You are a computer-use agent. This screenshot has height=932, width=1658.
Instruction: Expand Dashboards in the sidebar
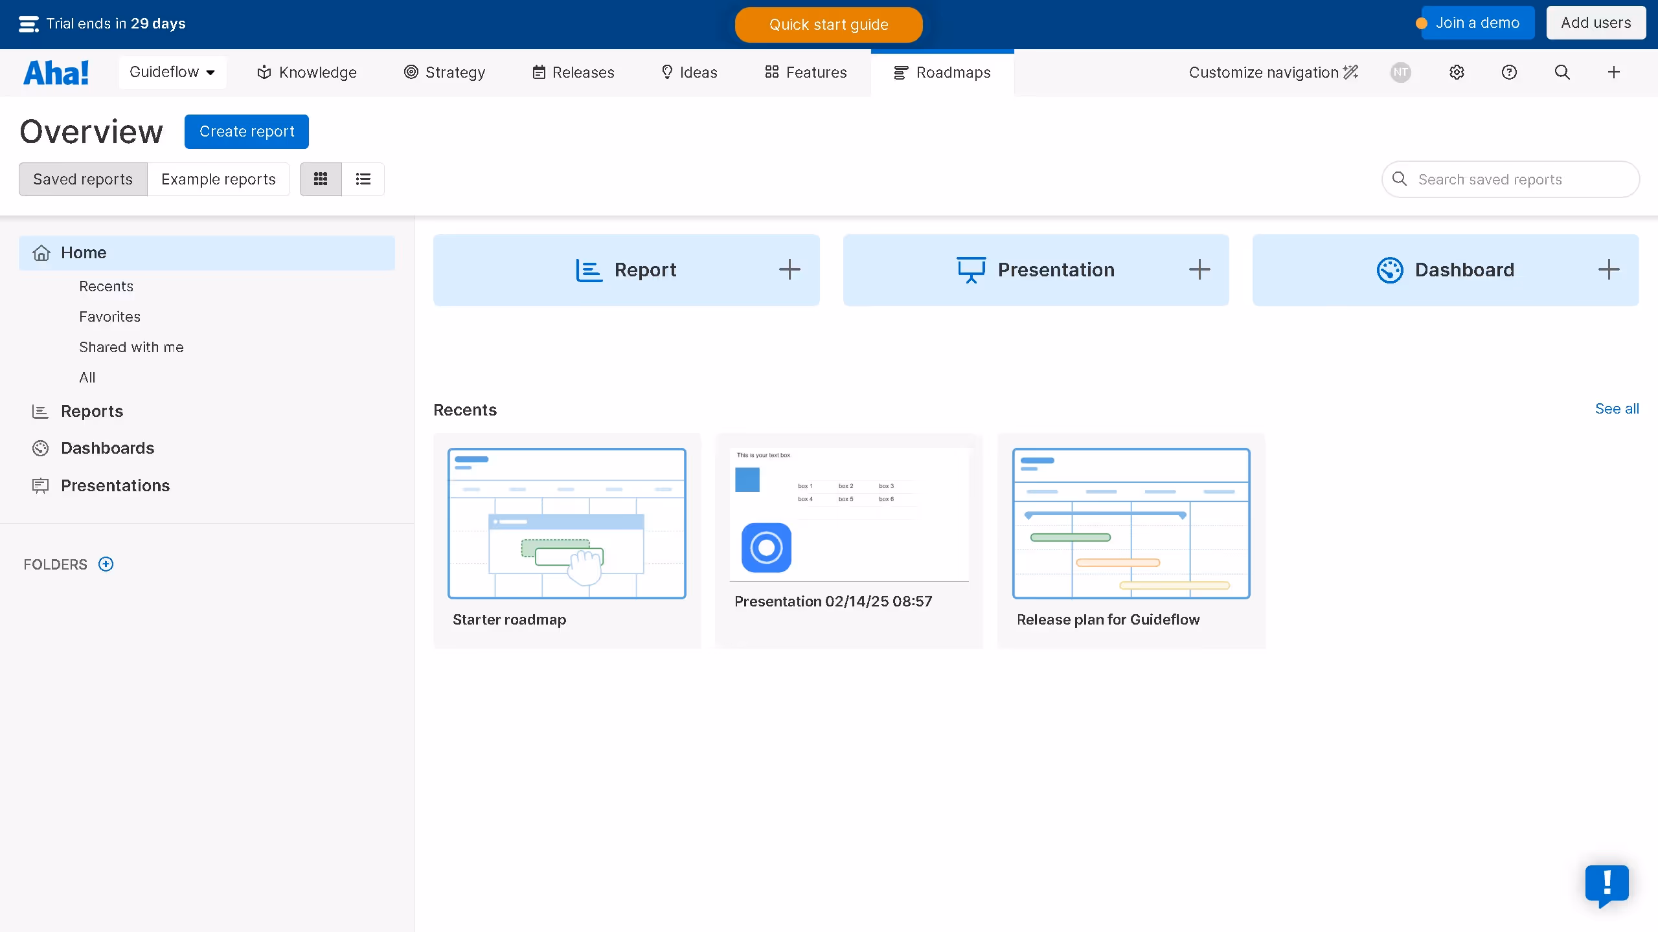[x=108, y=449]
